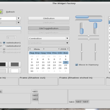110x110 pixels.
Task: Switch to tab3 in left-side notebook
Action: (35, 99)
